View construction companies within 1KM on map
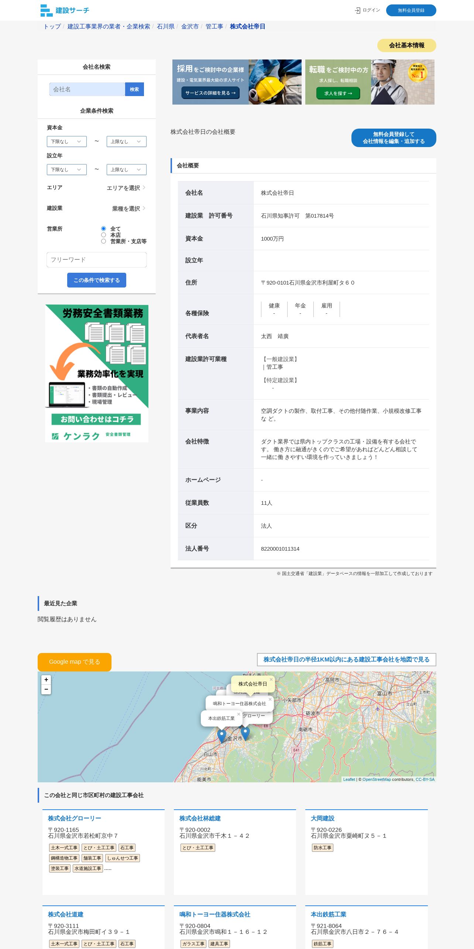 (347, 660)
